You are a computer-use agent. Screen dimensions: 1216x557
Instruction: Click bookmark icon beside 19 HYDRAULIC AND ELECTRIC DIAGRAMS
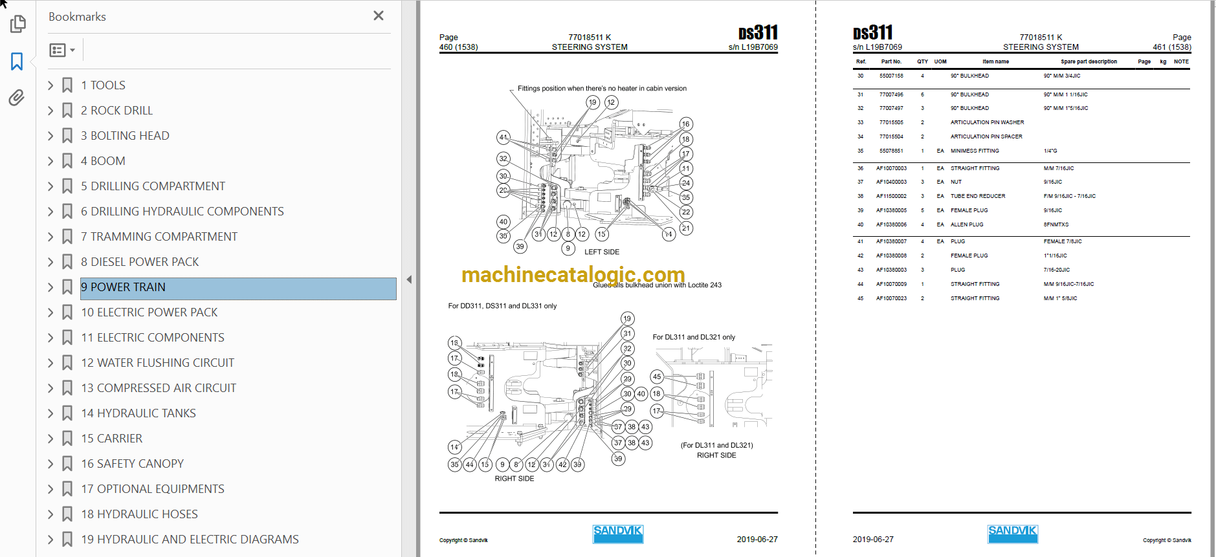[67, 540]
